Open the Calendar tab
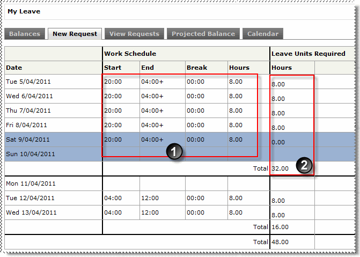 262,34
